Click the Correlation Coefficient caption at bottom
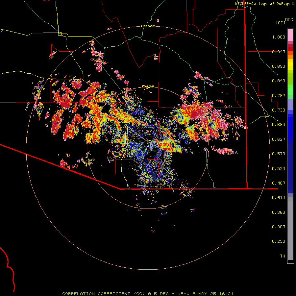This screenshot has height=296, width=296. pyautogui.click(x=148, y=294)
